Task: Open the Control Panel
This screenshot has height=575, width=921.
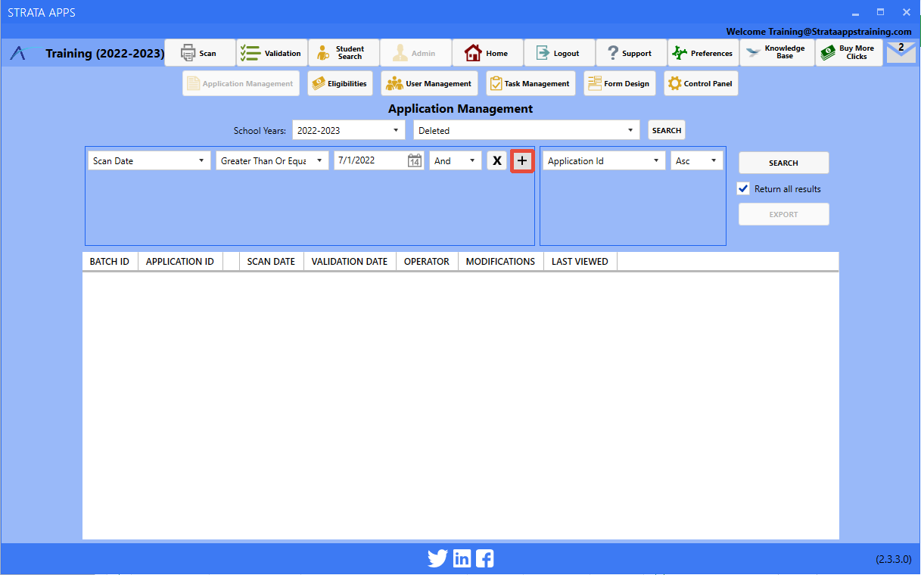Action: [701, 83]
